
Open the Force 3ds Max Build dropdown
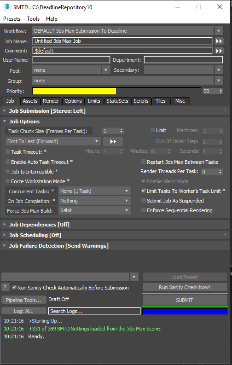click(x=95, y=210)
